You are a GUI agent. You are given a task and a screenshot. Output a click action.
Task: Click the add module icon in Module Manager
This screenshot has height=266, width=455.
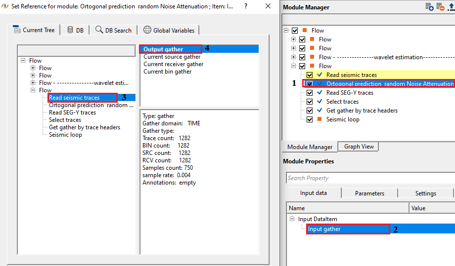429,7
